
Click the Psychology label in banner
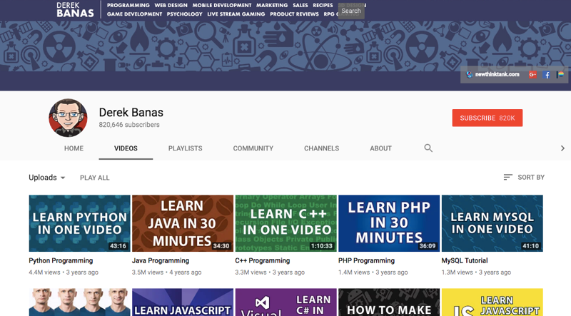184,14
